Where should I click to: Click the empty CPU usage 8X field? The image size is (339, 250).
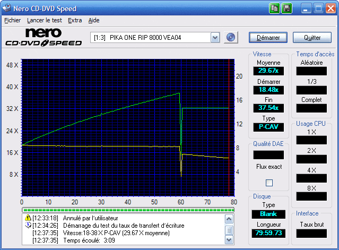[x=311, y=196]
